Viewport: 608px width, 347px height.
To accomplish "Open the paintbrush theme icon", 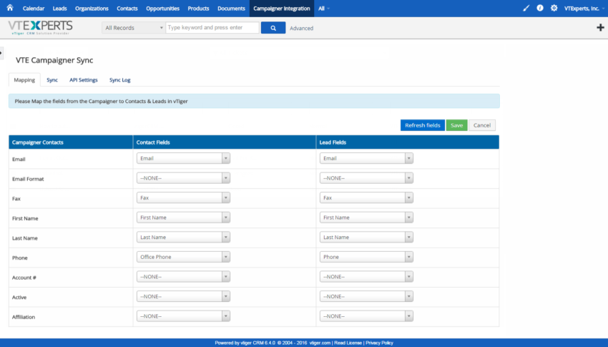I will [x=526, y=8].
